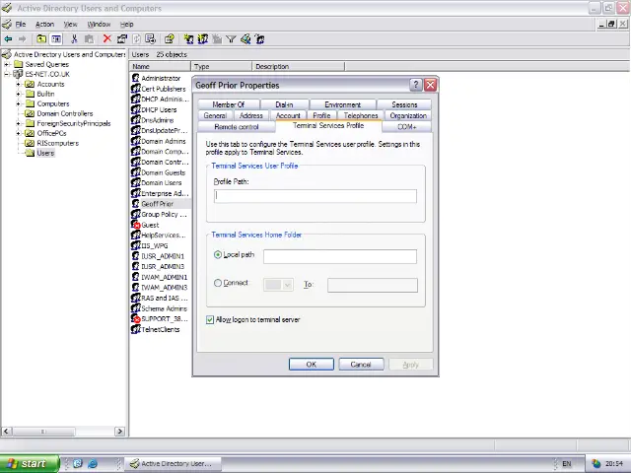
Task: Switch to the Account tab
Action: click(288, 115)
